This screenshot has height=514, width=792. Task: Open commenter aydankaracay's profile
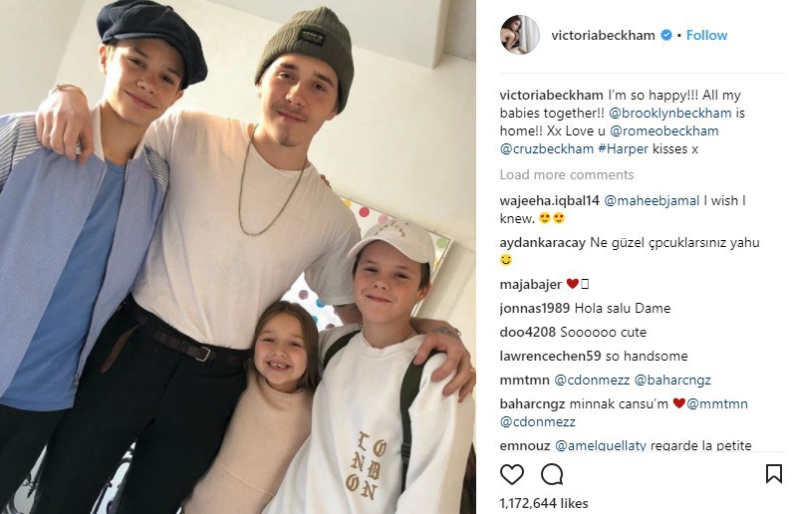pyautogui.click(x=543, y=242)
